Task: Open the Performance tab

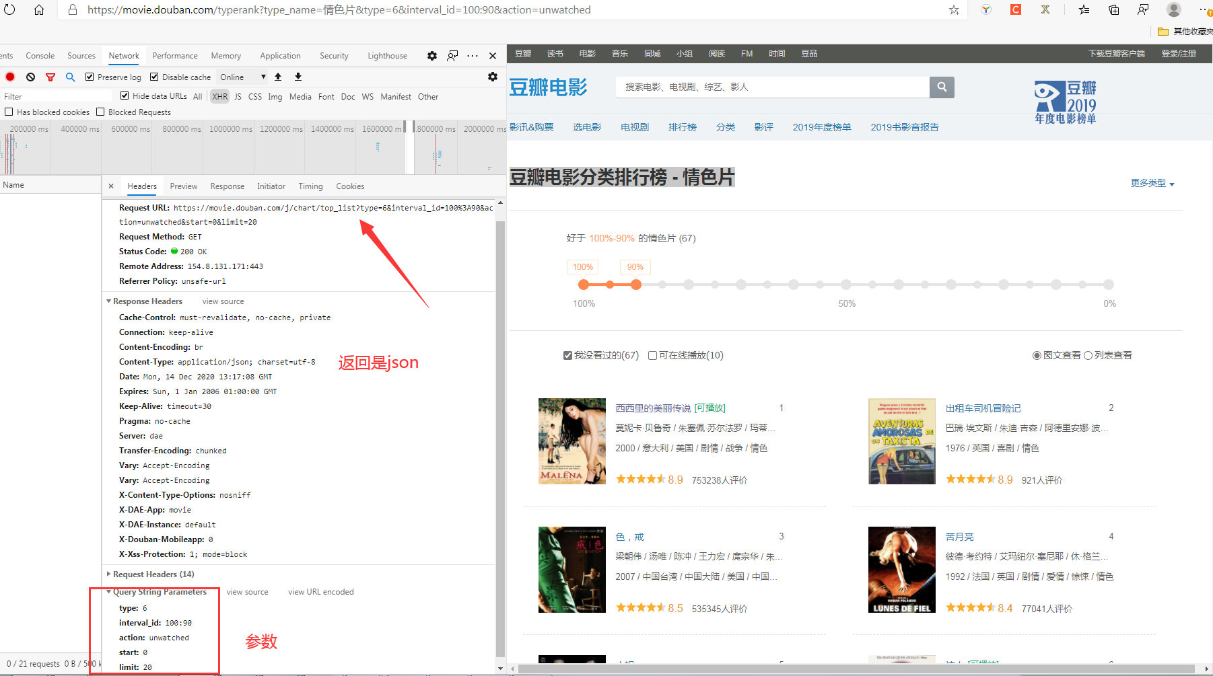Action: 175,56
